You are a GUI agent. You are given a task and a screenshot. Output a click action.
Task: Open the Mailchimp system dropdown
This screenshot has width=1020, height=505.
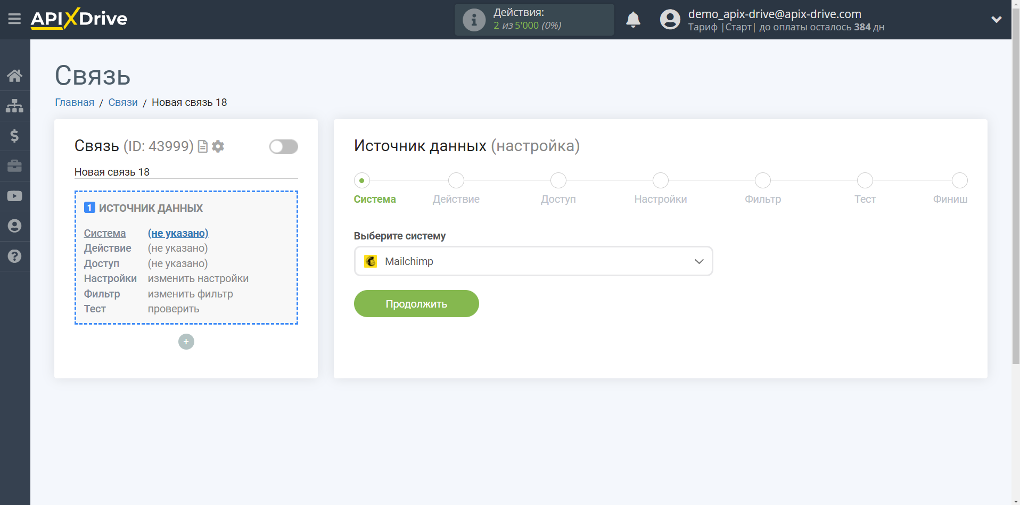click(x=533, y=261)
